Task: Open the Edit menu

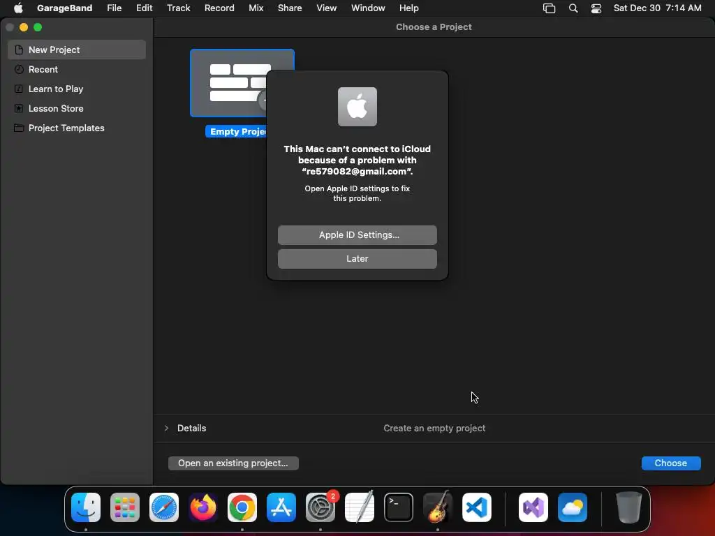Action: pos(144,8)
